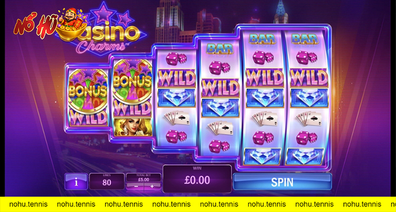Screen dimensions: 396x212
Task: Open the first nohu.tennis link
Action: pyautogui.click(x=28, y=204)
